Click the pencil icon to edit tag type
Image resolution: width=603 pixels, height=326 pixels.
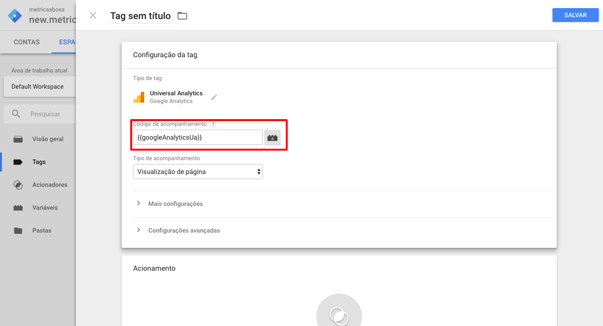click(214, 97)
